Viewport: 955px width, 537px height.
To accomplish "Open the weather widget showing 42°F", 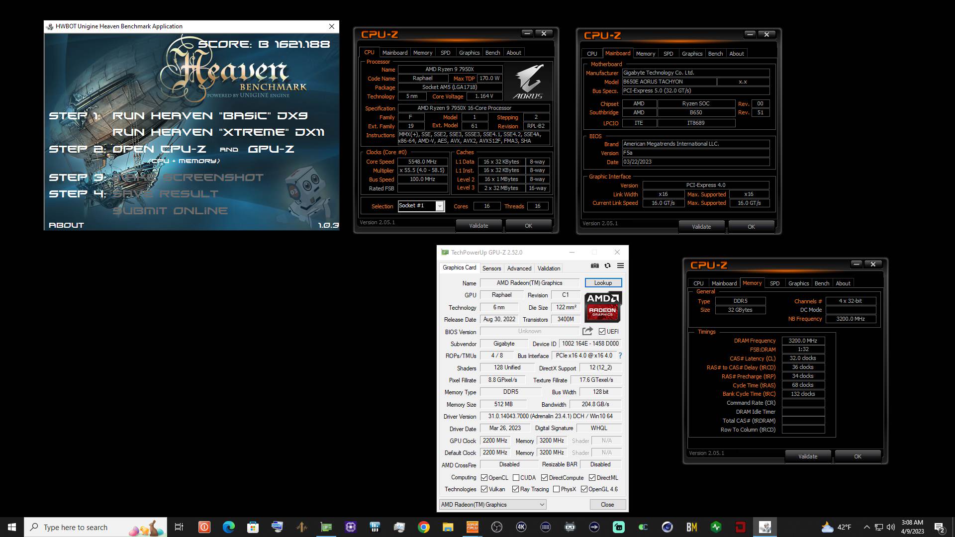I will [836, 527].
